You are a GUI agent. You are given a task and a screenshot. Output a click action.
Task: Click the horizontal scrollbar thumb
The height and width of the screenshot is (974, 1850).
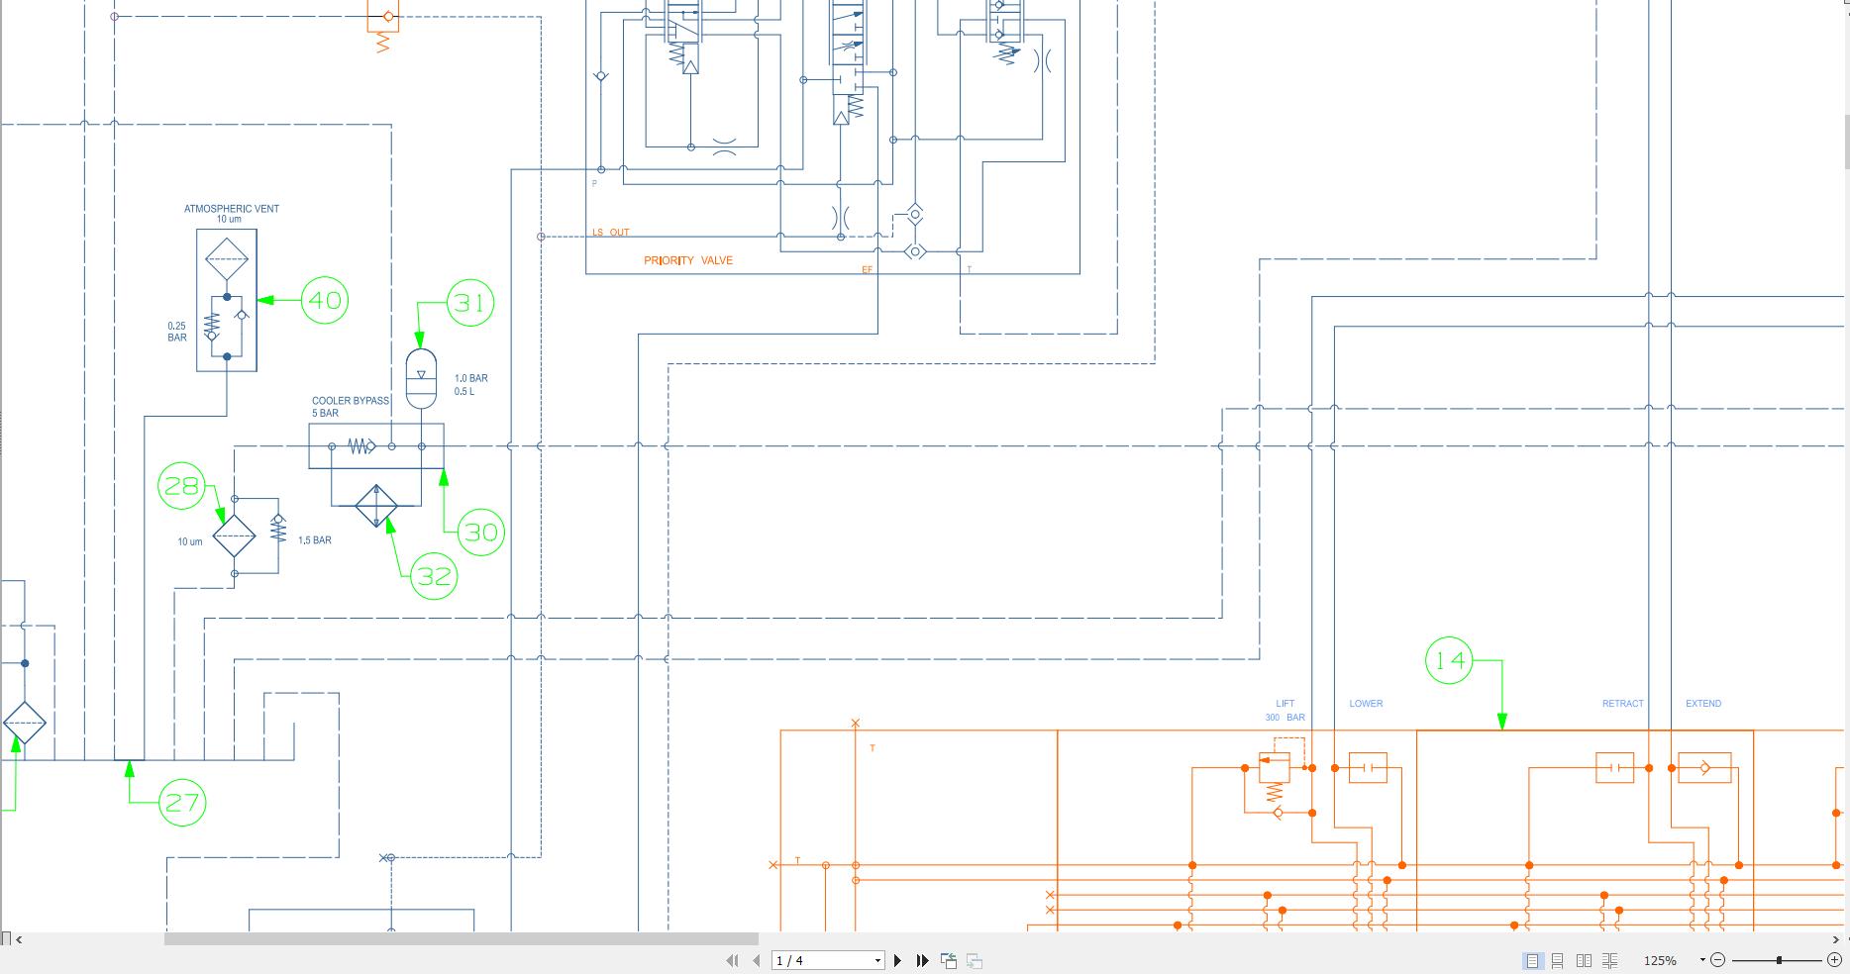(x=461, y=939)
